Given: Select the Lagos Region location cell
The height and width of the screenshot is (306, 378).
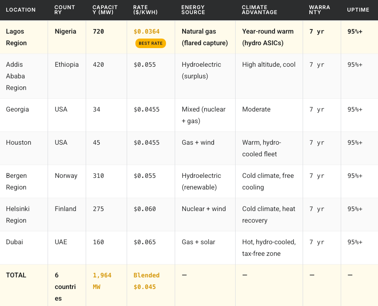Looking at the screenshot, I should pos(17,37).
